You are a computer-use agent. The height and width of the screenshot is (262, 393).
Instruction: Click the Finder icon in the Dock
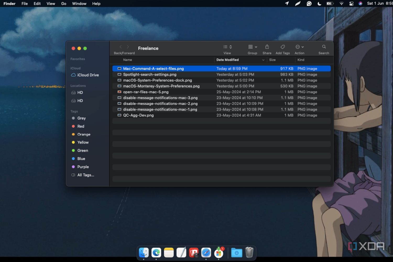tap(144, 252)
